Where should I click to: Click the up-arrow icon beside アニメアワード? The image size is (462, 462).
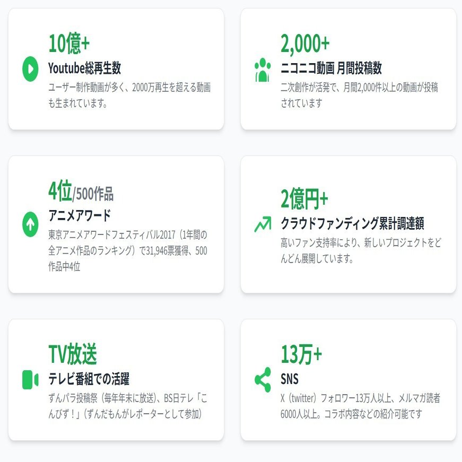pos(30,224)
